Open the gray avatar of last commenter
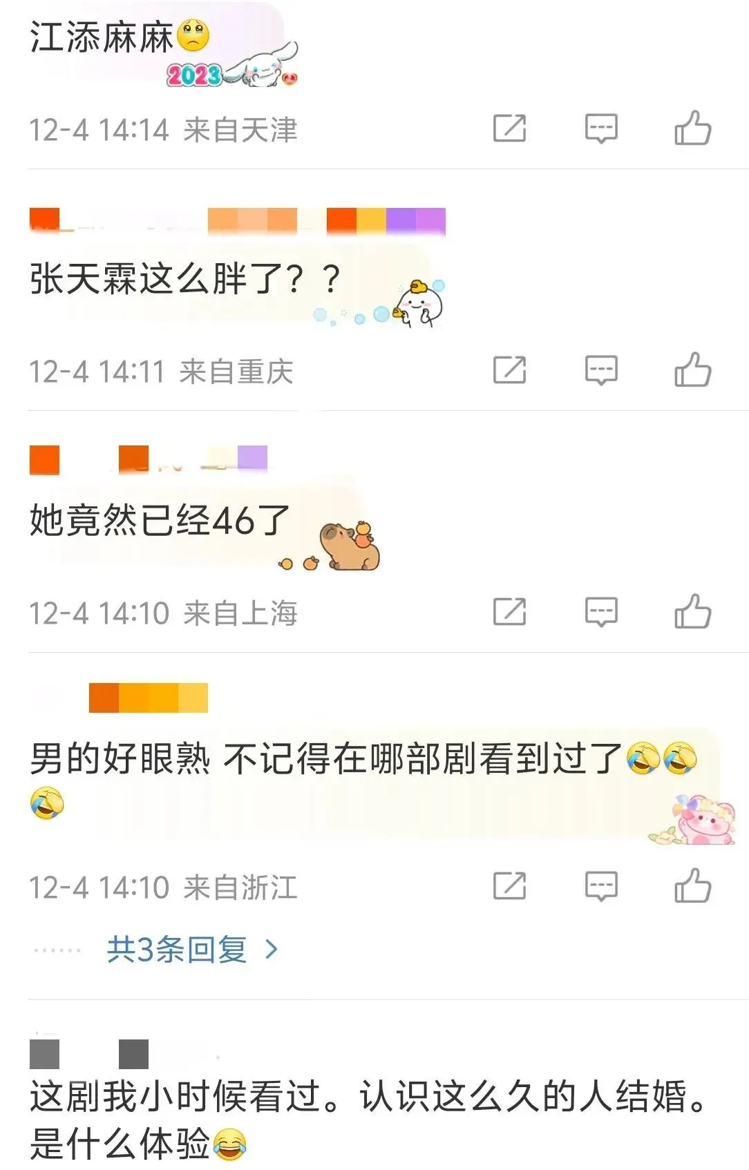 click(44, 1054)
